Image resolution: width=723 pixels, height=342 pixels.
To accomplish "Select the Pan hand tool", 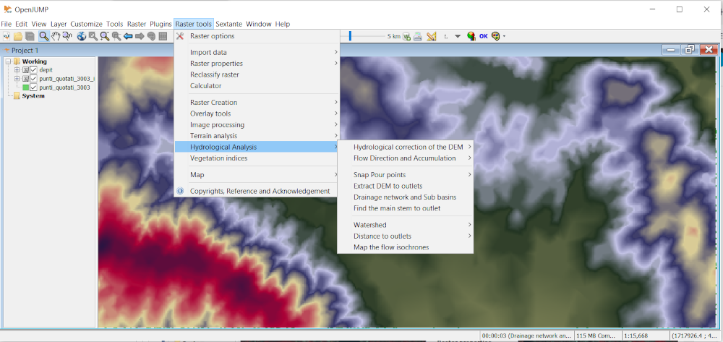I will [56, 36].
